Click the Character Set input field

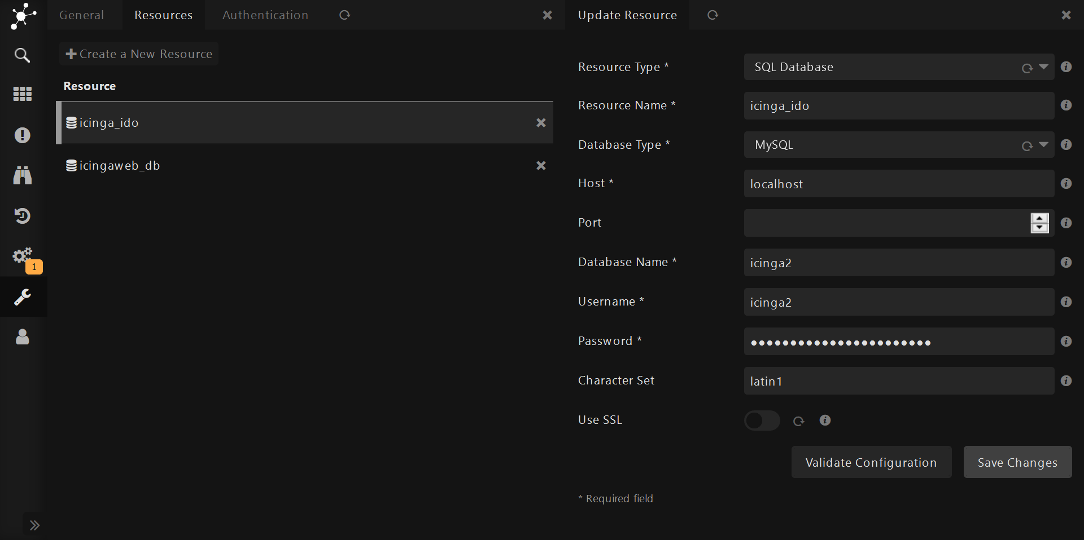(x=898, y=381)
